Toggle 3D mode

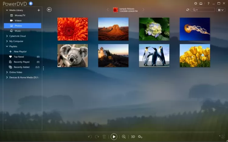tap(133, 137)
